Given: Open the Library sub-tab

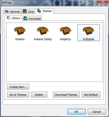Looking at the screenshot, I should point(14,18).
